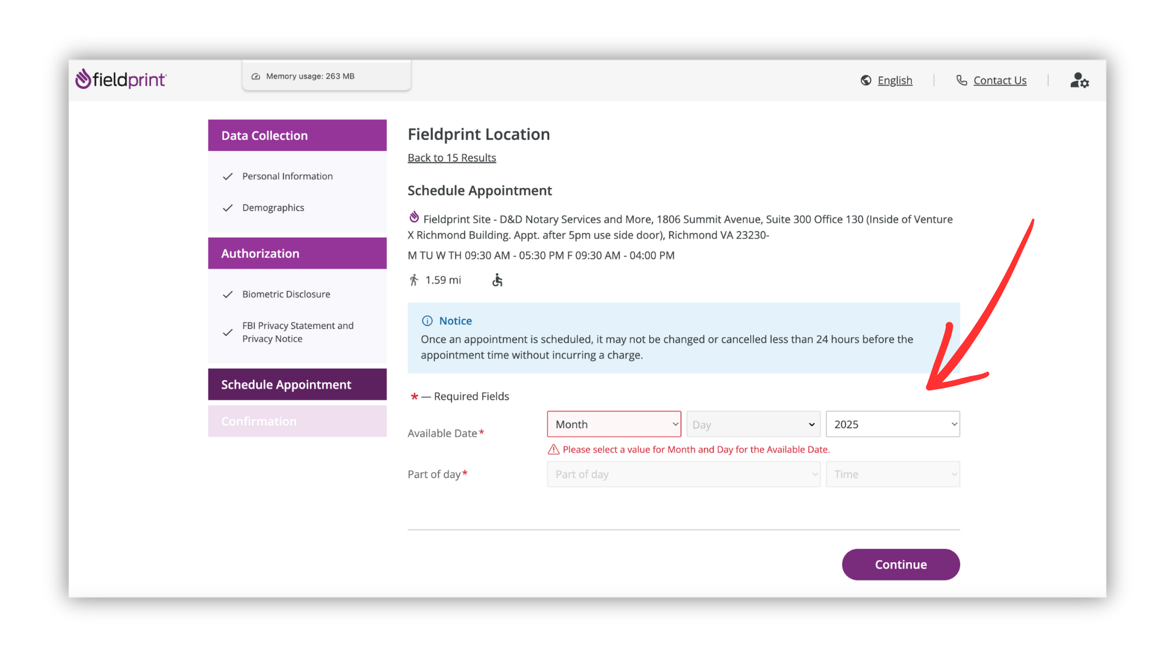This screenshot has height=657, width=1169.
Task: Click the Fieldprint site flame icon
Action: pyautogui.click(x=414, y=217)
